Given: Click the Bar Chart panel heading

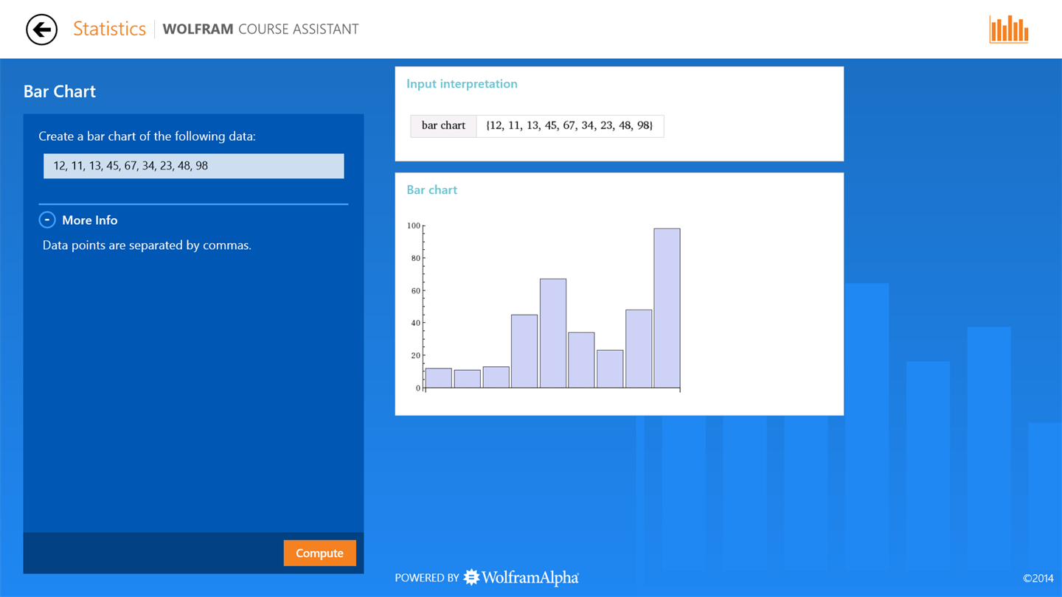Looking at the screenshot, I should click(x=60, y=91).
